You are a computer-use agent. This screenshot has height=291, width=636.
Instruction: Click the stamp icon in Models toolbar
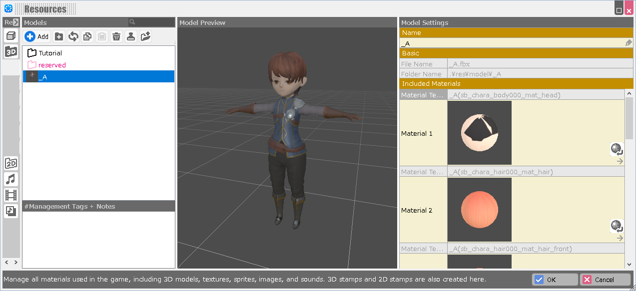click(131, 36)
